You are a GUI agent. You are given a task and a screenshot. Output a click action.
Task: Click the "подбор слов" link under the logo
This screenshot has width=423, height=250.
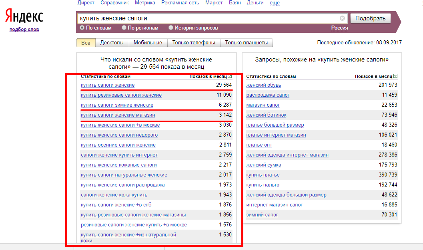(x=24, y=29)
